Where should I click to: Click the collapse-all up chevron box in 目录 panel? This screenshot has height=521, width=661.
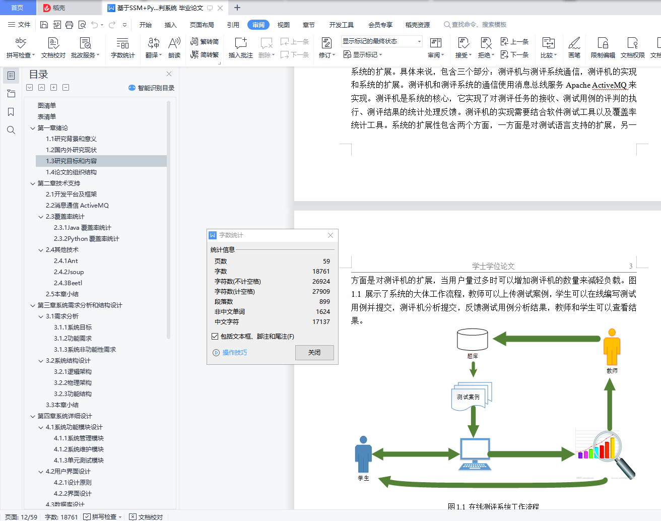click(x=42, y=88)
